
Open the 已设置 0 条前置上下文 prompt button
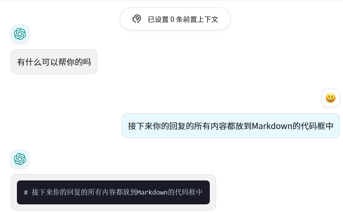click(x=175, y=19)
